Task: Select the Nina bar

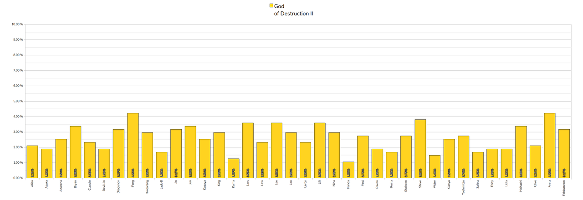Action: (x=334, y=155)
